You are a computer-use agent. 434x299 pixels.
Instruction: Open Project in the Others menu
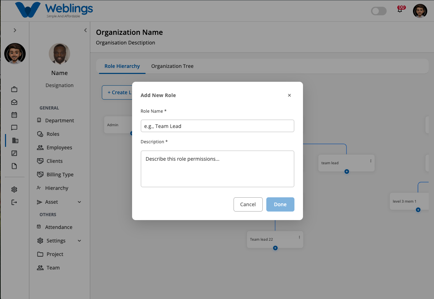click(50, 254)
